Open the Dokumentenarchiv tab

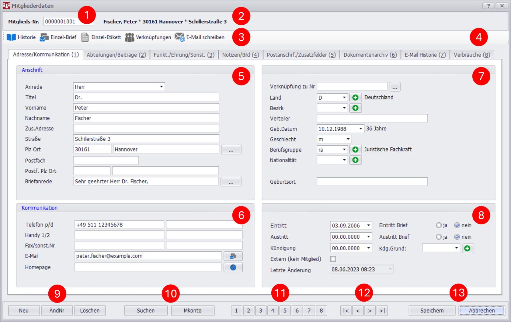tap(370, 55)
